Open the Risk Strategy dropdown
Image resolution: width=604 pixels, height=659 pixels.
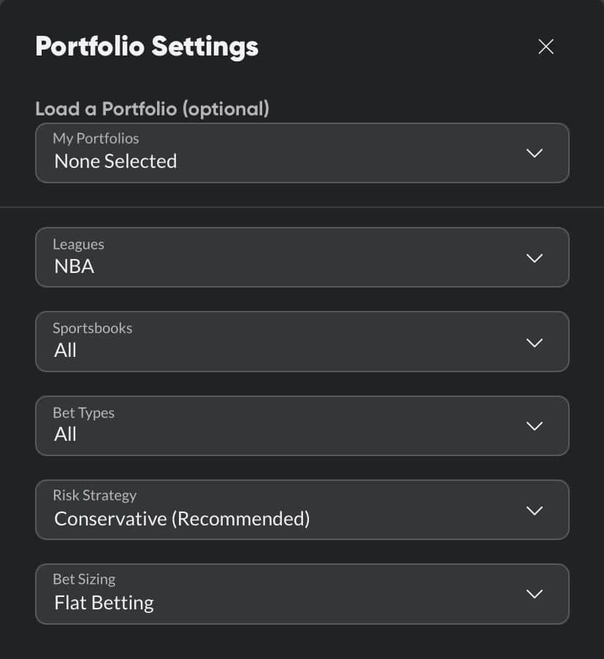coord(302,509)
